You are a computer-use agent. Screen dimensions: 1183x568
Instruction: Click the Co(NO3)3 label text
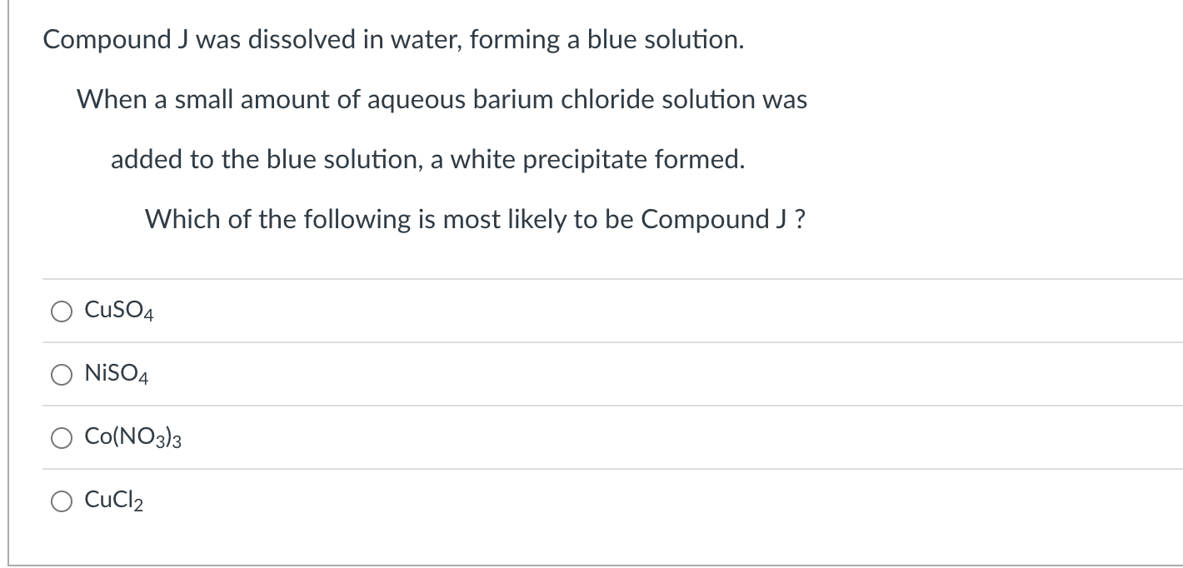point(133,438)
